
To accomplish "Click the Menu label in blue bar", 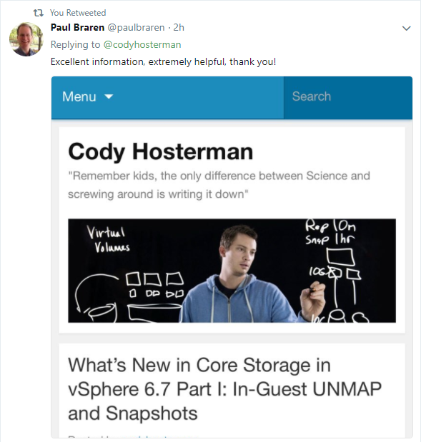I will pos(79,96).
